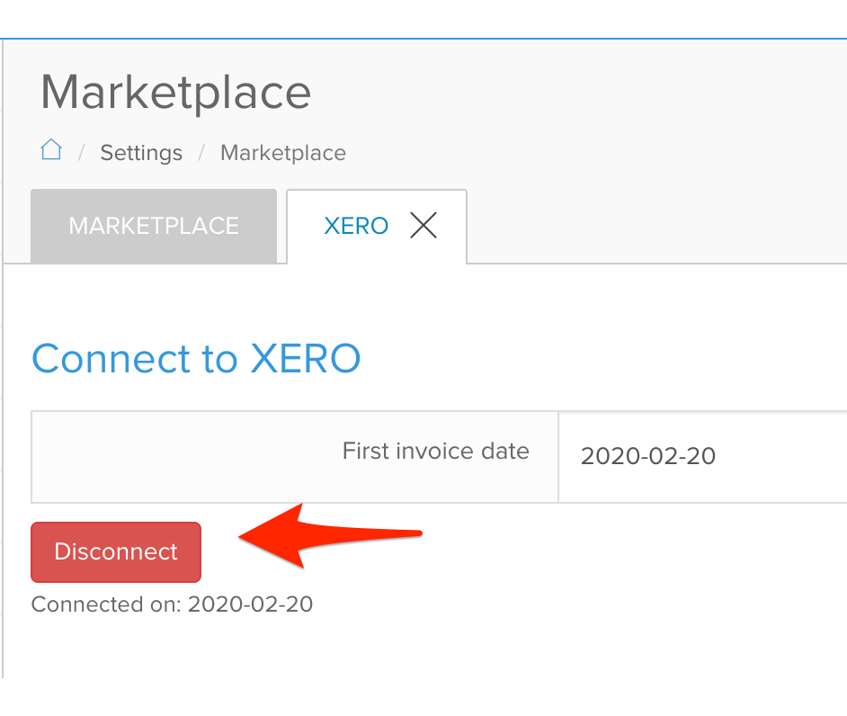
Task: Click the gray header area right of Marketplace title
Action: click(x=584, y=99)
